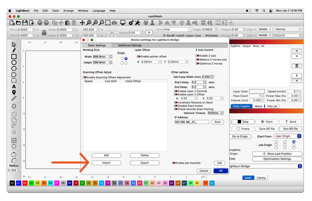The height and width of the screenshot is (201, 312).
Task: Switch to the Library tab
Action: [261, 178]
